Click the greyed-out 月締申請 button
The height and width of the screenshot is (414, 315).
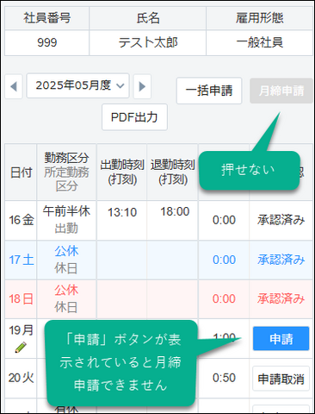[x=281, y=91]
